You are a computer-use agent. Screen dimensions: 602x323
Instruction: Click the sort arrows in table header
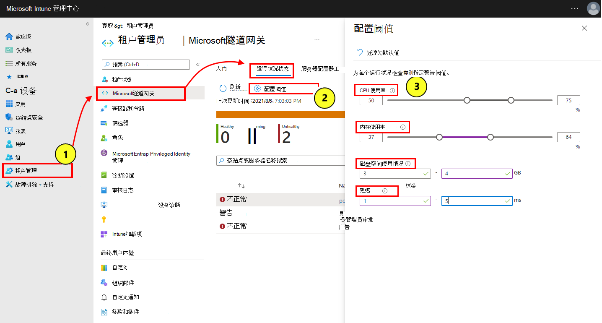pos(241,185)
